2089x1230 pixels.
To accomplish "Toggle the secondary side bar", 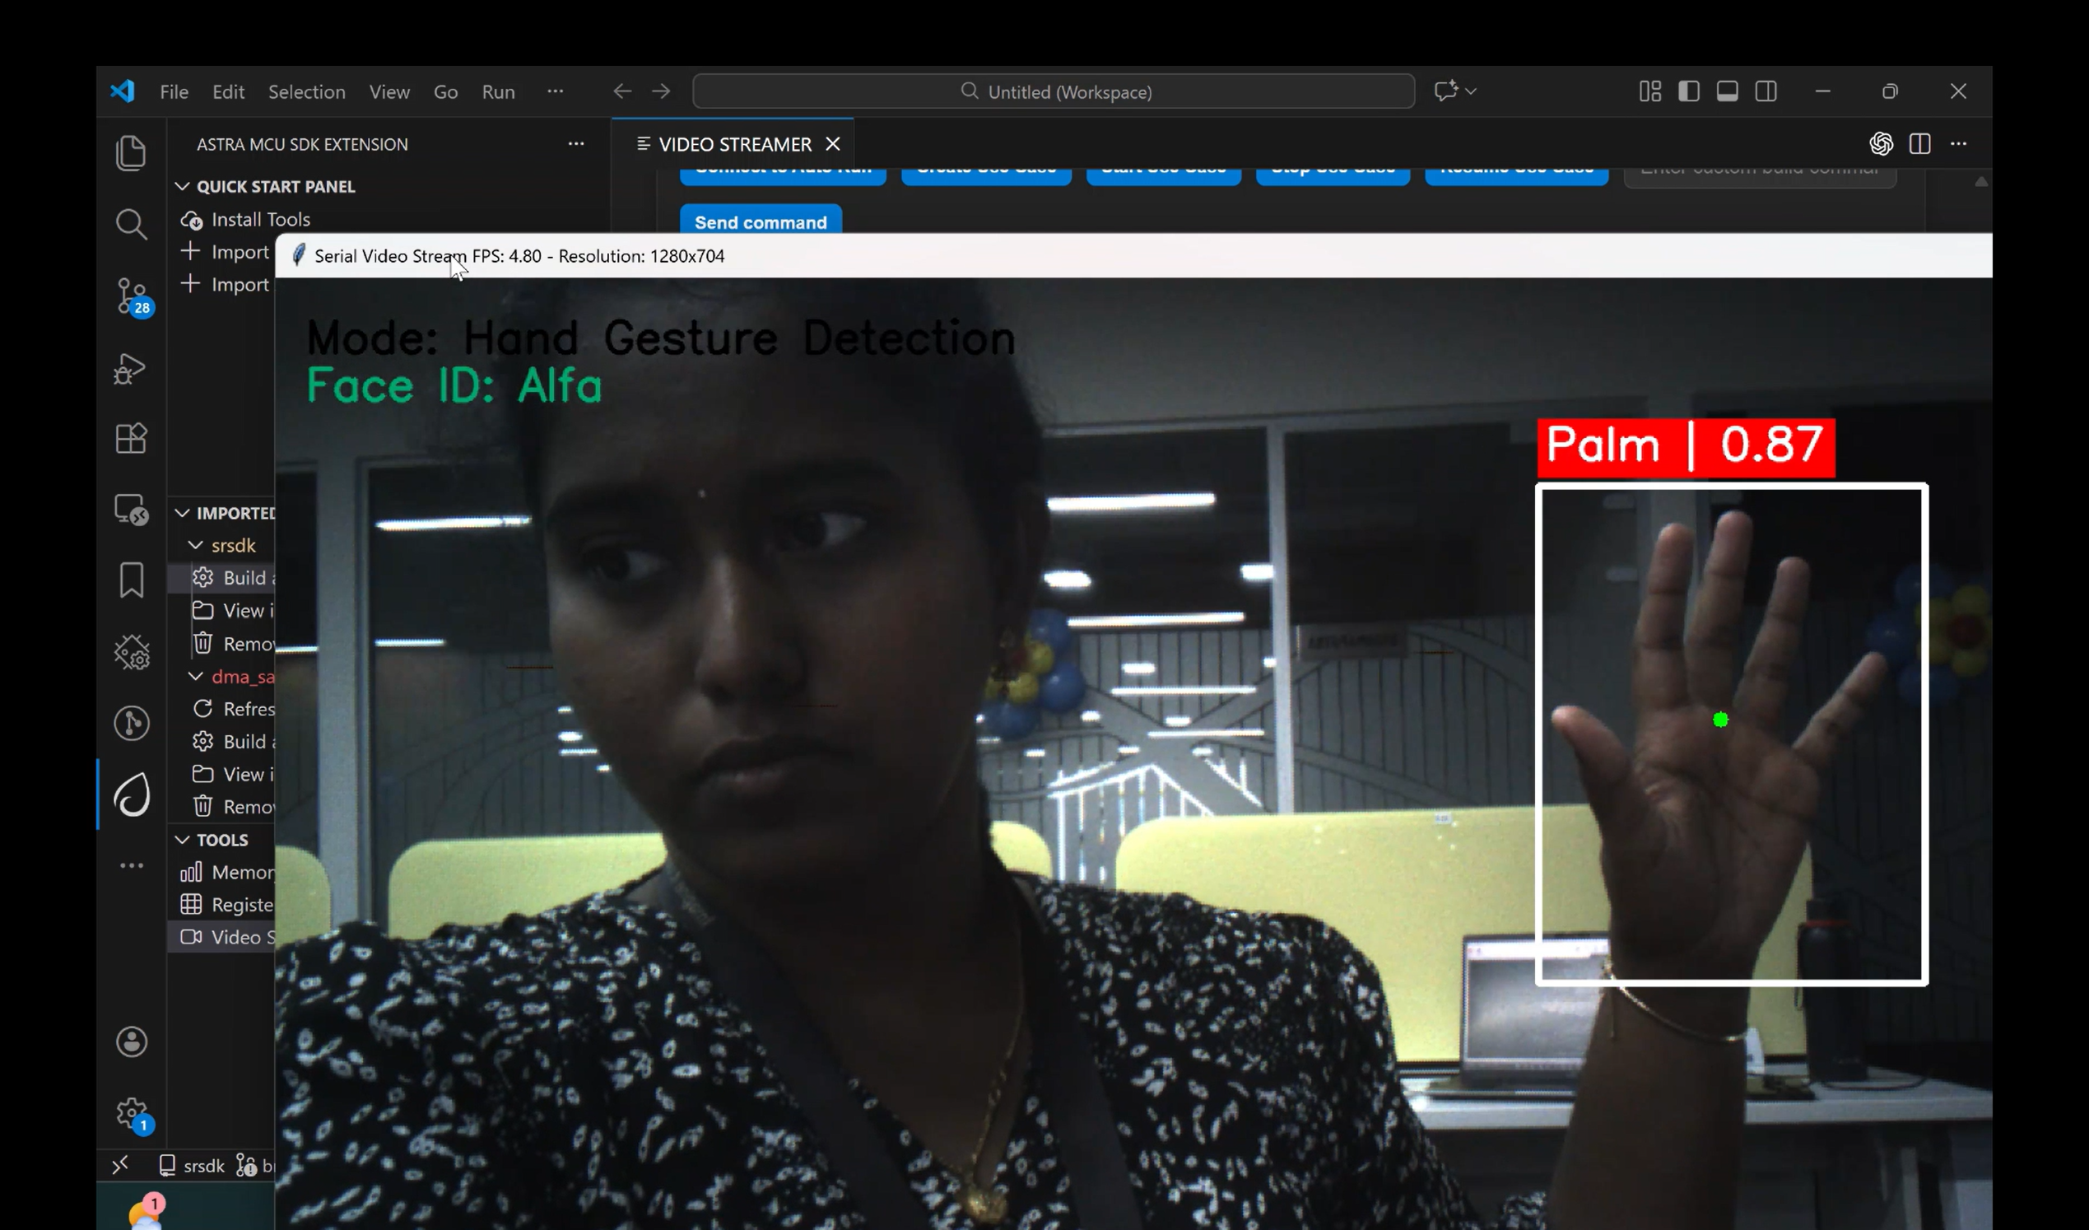I will pyautogui.click(x=1766, y=91).
